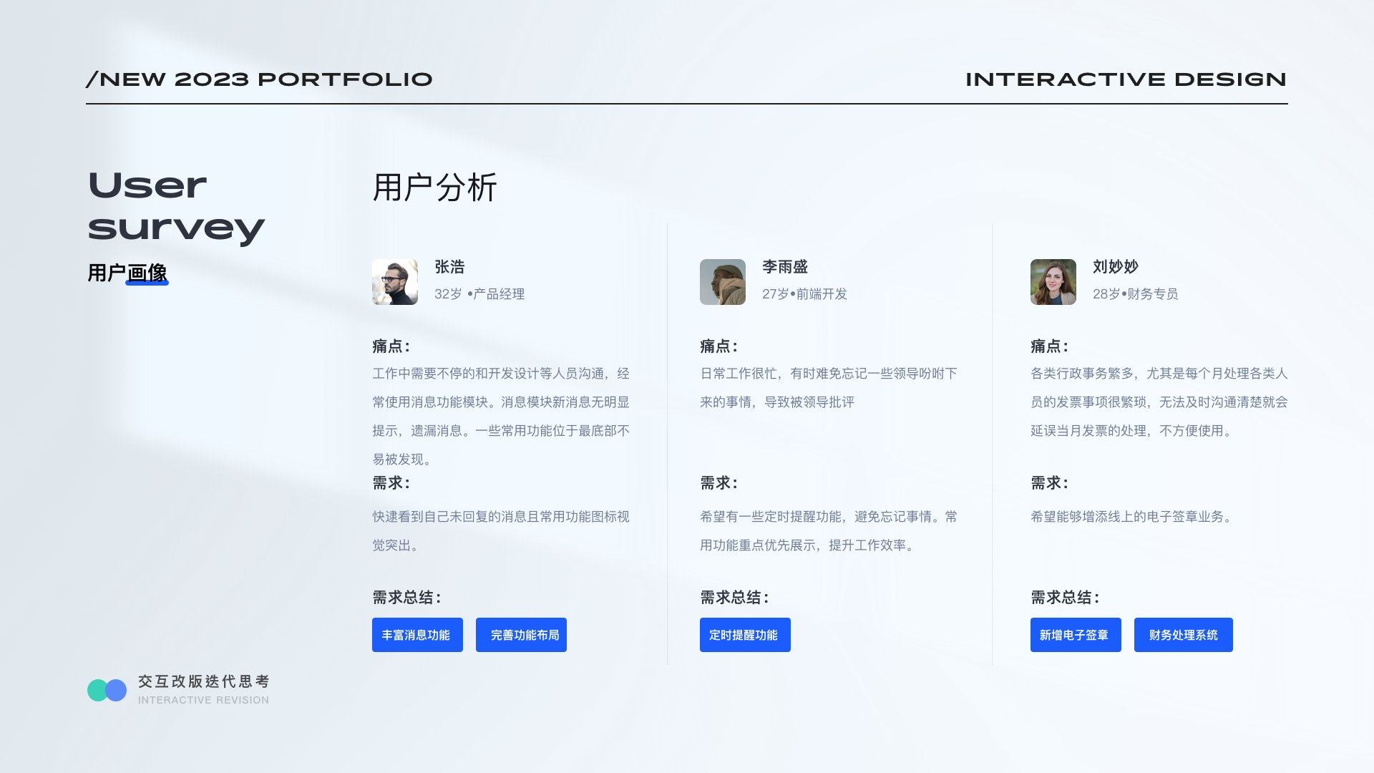Click 刘妙妙's 需求 label
This screenshot has height=773, width=1374.
point(1049,483)
